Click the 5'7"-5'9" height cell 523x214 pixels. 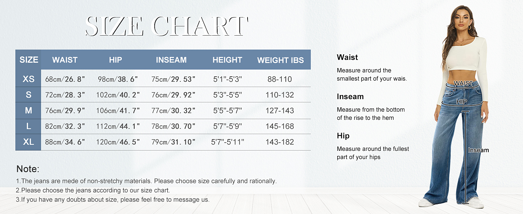point(228,126)
